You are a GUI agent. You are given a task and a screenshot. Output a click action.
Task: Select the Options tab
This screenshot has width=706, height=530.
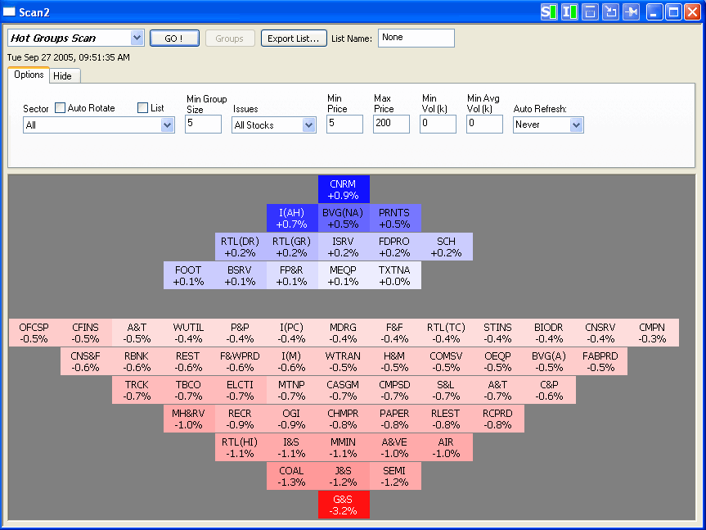click(29, 75)
